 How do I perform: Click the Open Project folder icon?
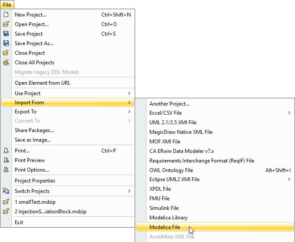point(6,24)
